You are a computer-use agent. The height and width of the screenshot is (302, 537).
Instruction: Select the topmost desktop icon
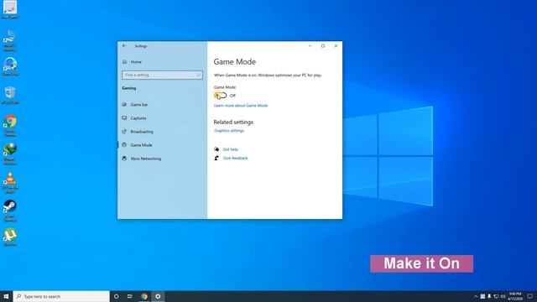click(x=10, y=9)
